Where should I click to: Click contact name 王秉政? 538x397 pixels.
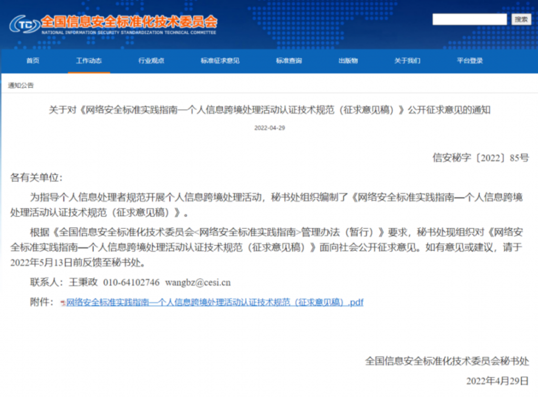pyautogui.click(x=84, y=282)
